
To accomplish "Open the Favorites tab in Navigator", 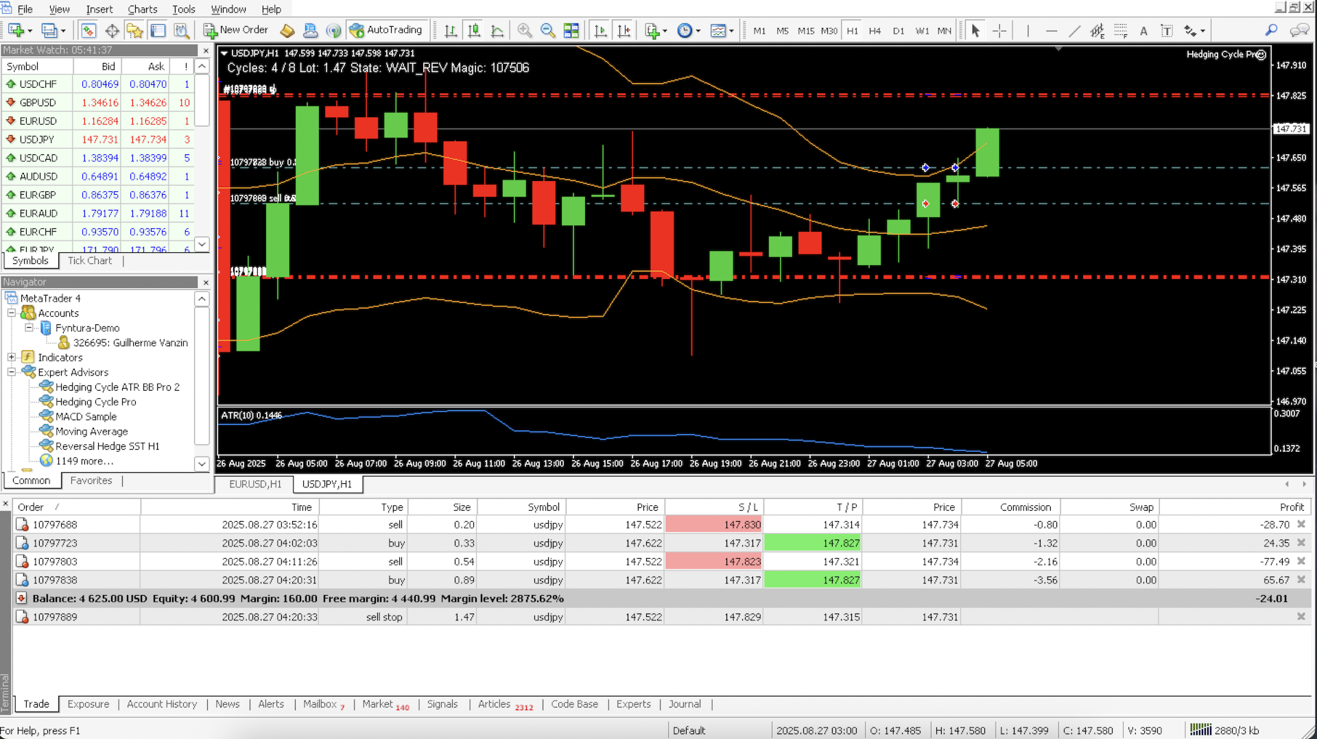I will pos(91,481).
